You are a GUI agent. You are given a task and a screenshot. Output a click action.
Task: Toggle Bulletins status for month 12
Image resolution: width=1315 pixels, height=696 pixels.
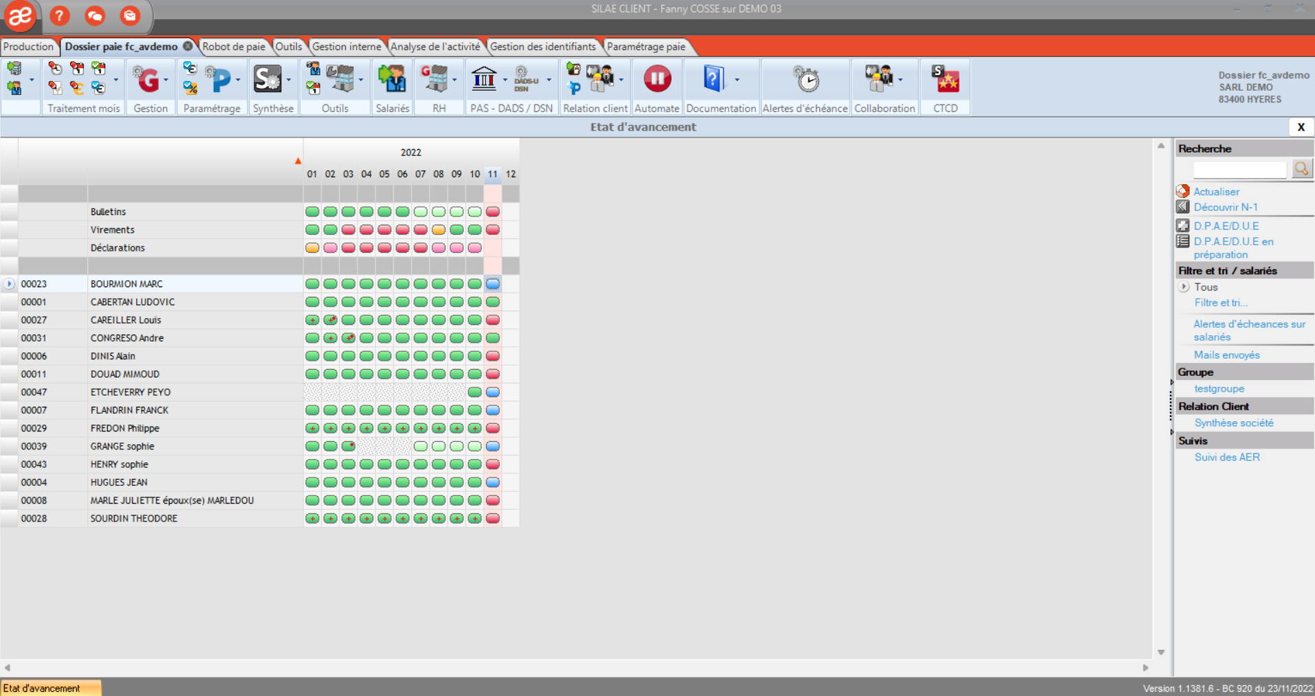click(510, 212)
